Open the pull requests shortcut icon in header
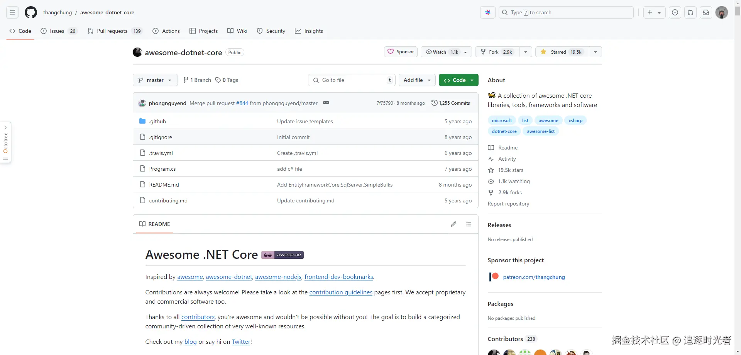This screenshot has width=741, height=355. (x=690, y=12)
